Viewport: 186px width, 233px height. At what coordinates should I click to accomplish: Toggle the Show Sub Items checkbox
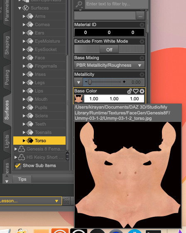tap(18, 166)
